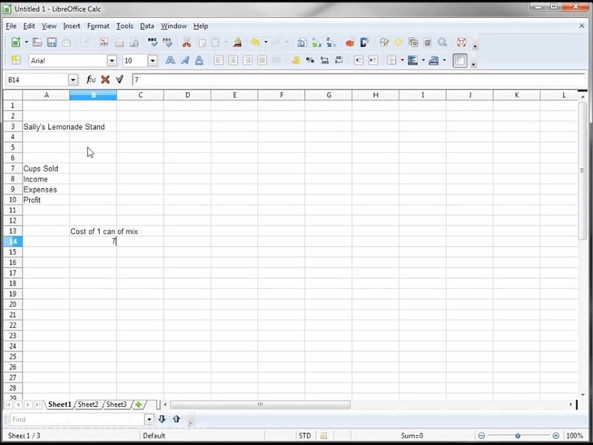
Task: Expand the font size dropdown
Action: click(152, 61)
